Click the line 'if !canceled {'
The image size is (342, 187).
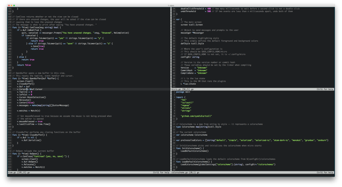(30, 35)
